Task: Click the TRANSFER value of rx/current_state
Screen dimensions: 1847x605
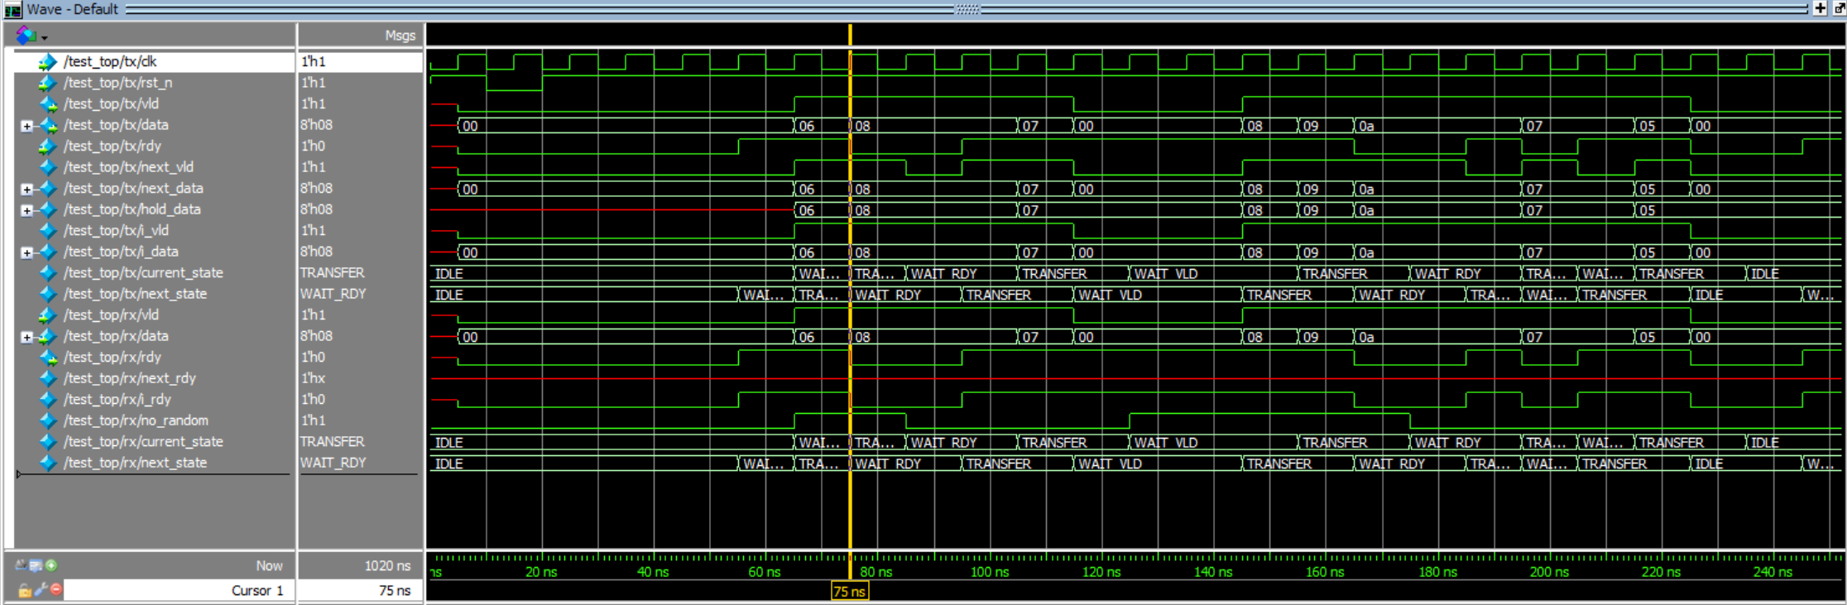Action: (x=332, y=441)
